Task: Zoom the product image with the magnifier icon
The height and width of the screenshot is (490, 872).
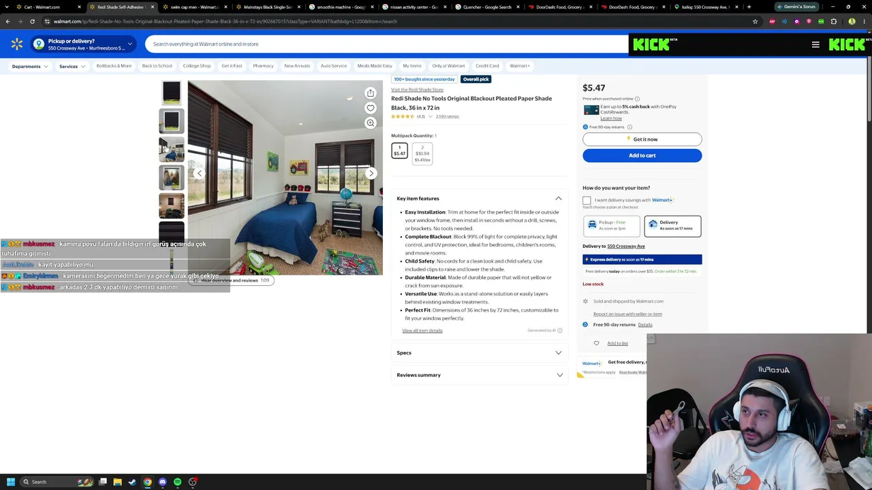Action: [371, 122]
